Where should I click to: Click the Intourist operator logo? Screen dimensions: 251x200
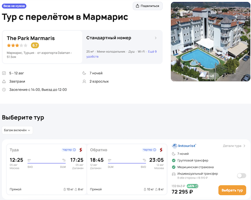click(x=184, y=146)
